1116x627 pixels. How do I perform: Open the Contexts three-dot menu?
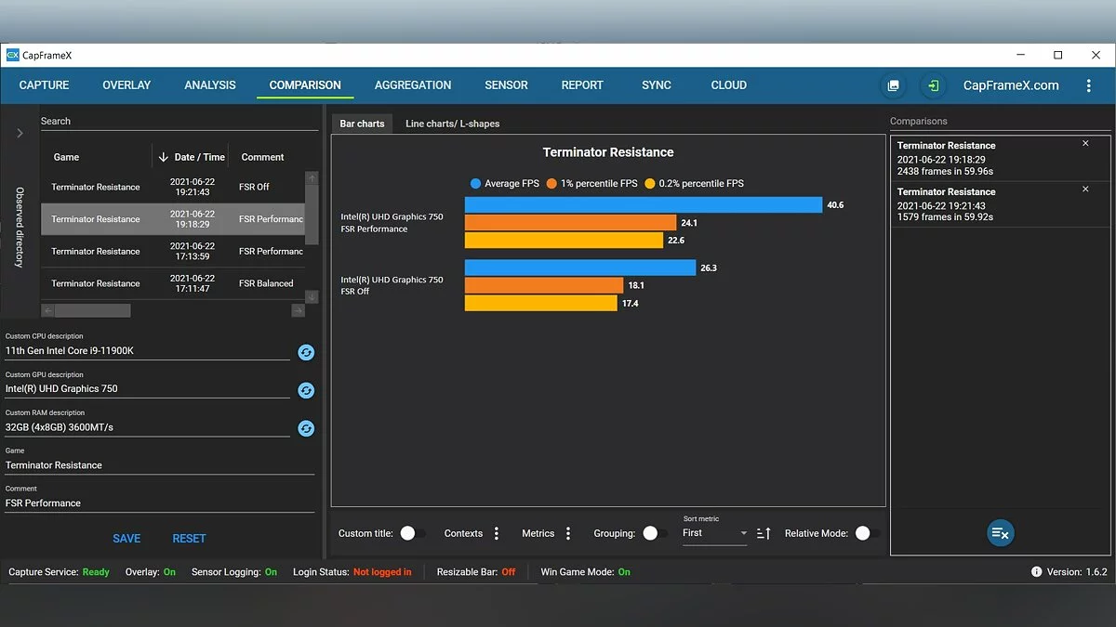(x=497, y=533)
